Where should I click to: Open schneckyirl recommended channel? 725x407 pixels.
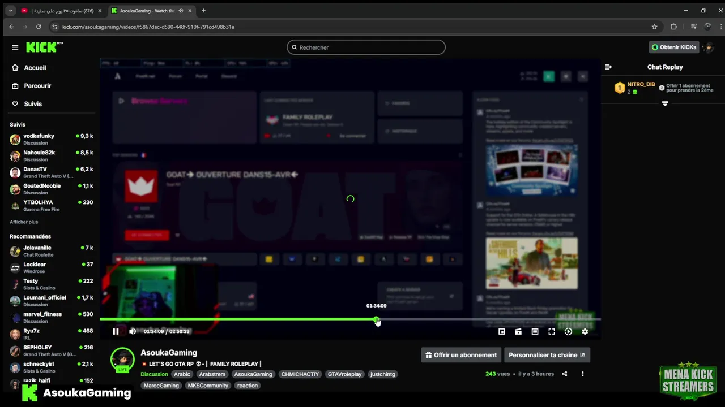pos(51,367)
